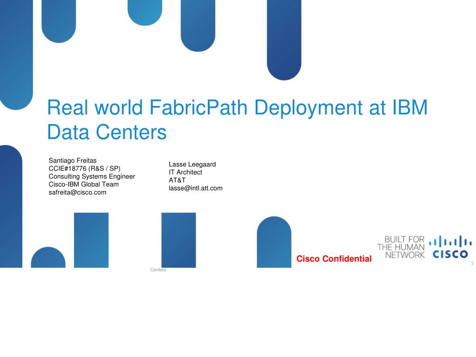Click the 'Data Centers' title line
This screenshot has width=476, height=357.
(x=107, y=132)
